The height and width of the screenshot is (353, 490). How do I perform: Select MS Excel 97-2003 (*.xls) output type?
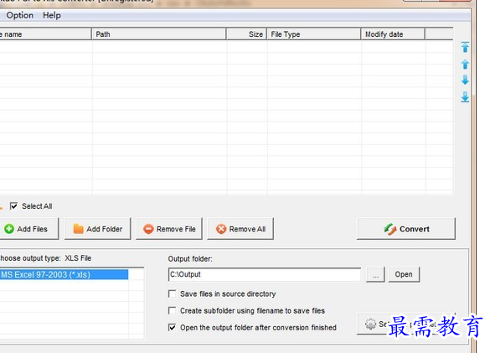tap(64, 274)
